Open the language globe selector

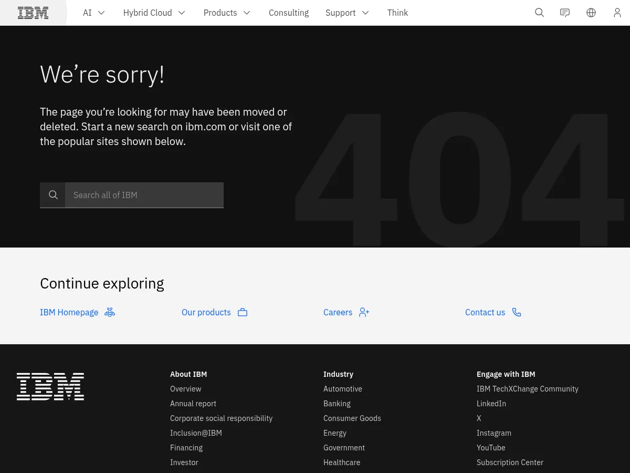click(x=591, y=13)
